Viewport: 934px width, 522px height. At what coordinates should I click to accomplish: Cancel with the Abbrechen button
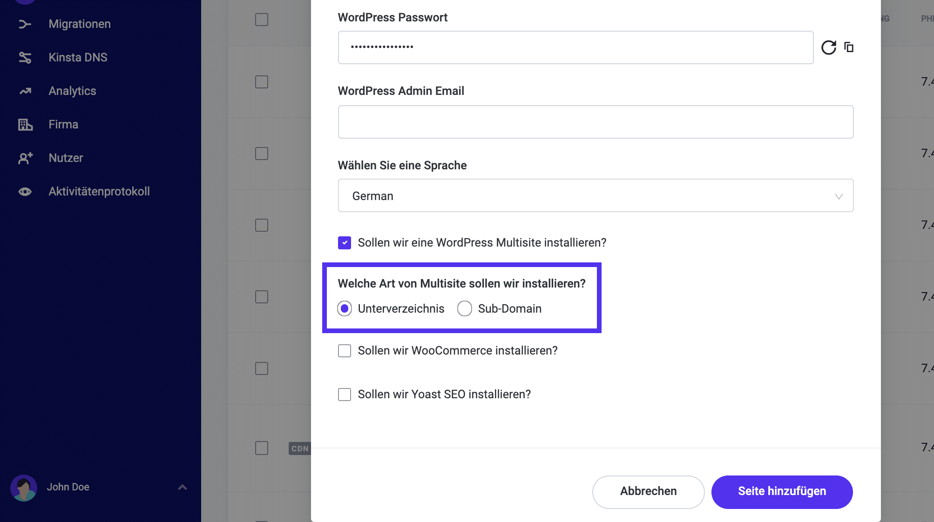click(x=648, y=491)
